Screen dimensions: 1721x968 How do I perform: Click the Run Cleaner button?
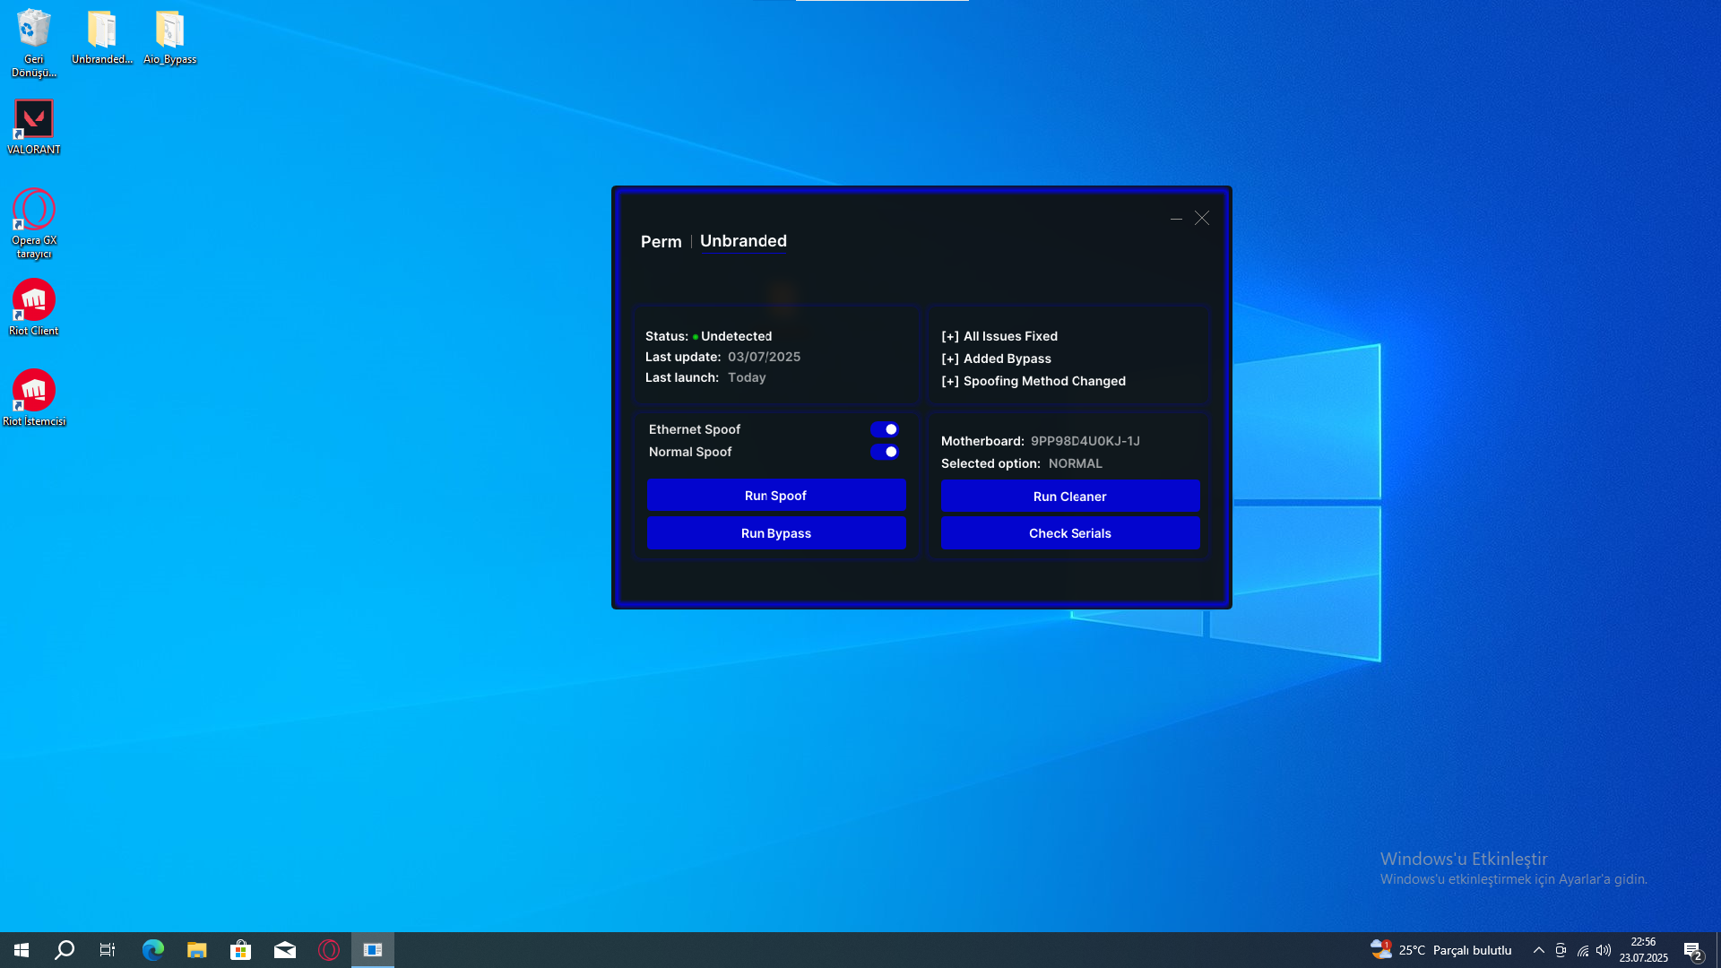click(x=1069, y=497)
